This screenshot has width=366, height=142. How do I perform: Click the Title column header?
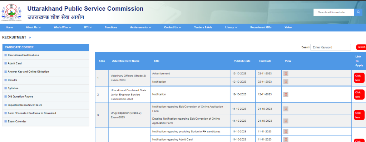157,61
